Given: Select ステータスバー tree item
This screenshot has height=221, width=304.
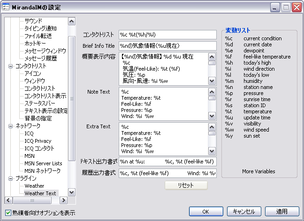Looking at the screenshot, I should 40,103.
